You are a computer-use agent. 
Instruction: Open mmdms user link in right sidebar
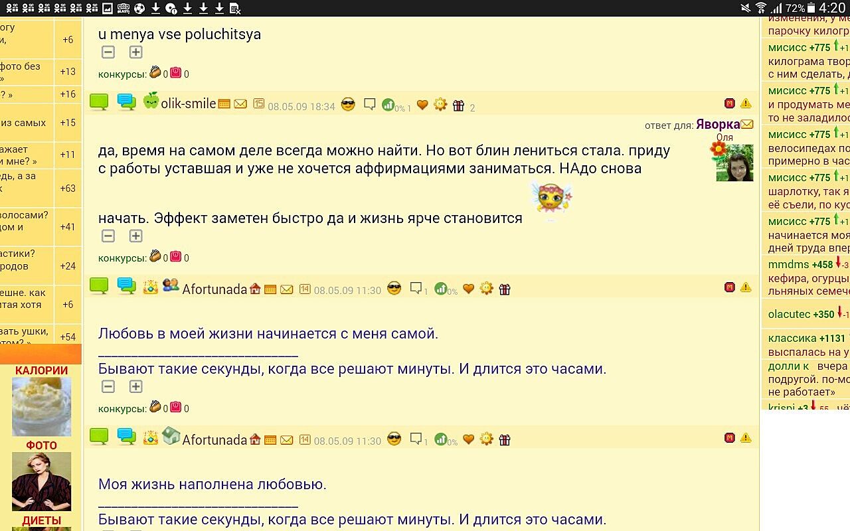[788, 264]
